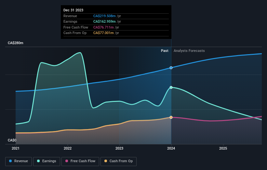Toggle the Earnings legend button
Image resolution: width=267 pixels, height=170 pixels.
(47, 161)
